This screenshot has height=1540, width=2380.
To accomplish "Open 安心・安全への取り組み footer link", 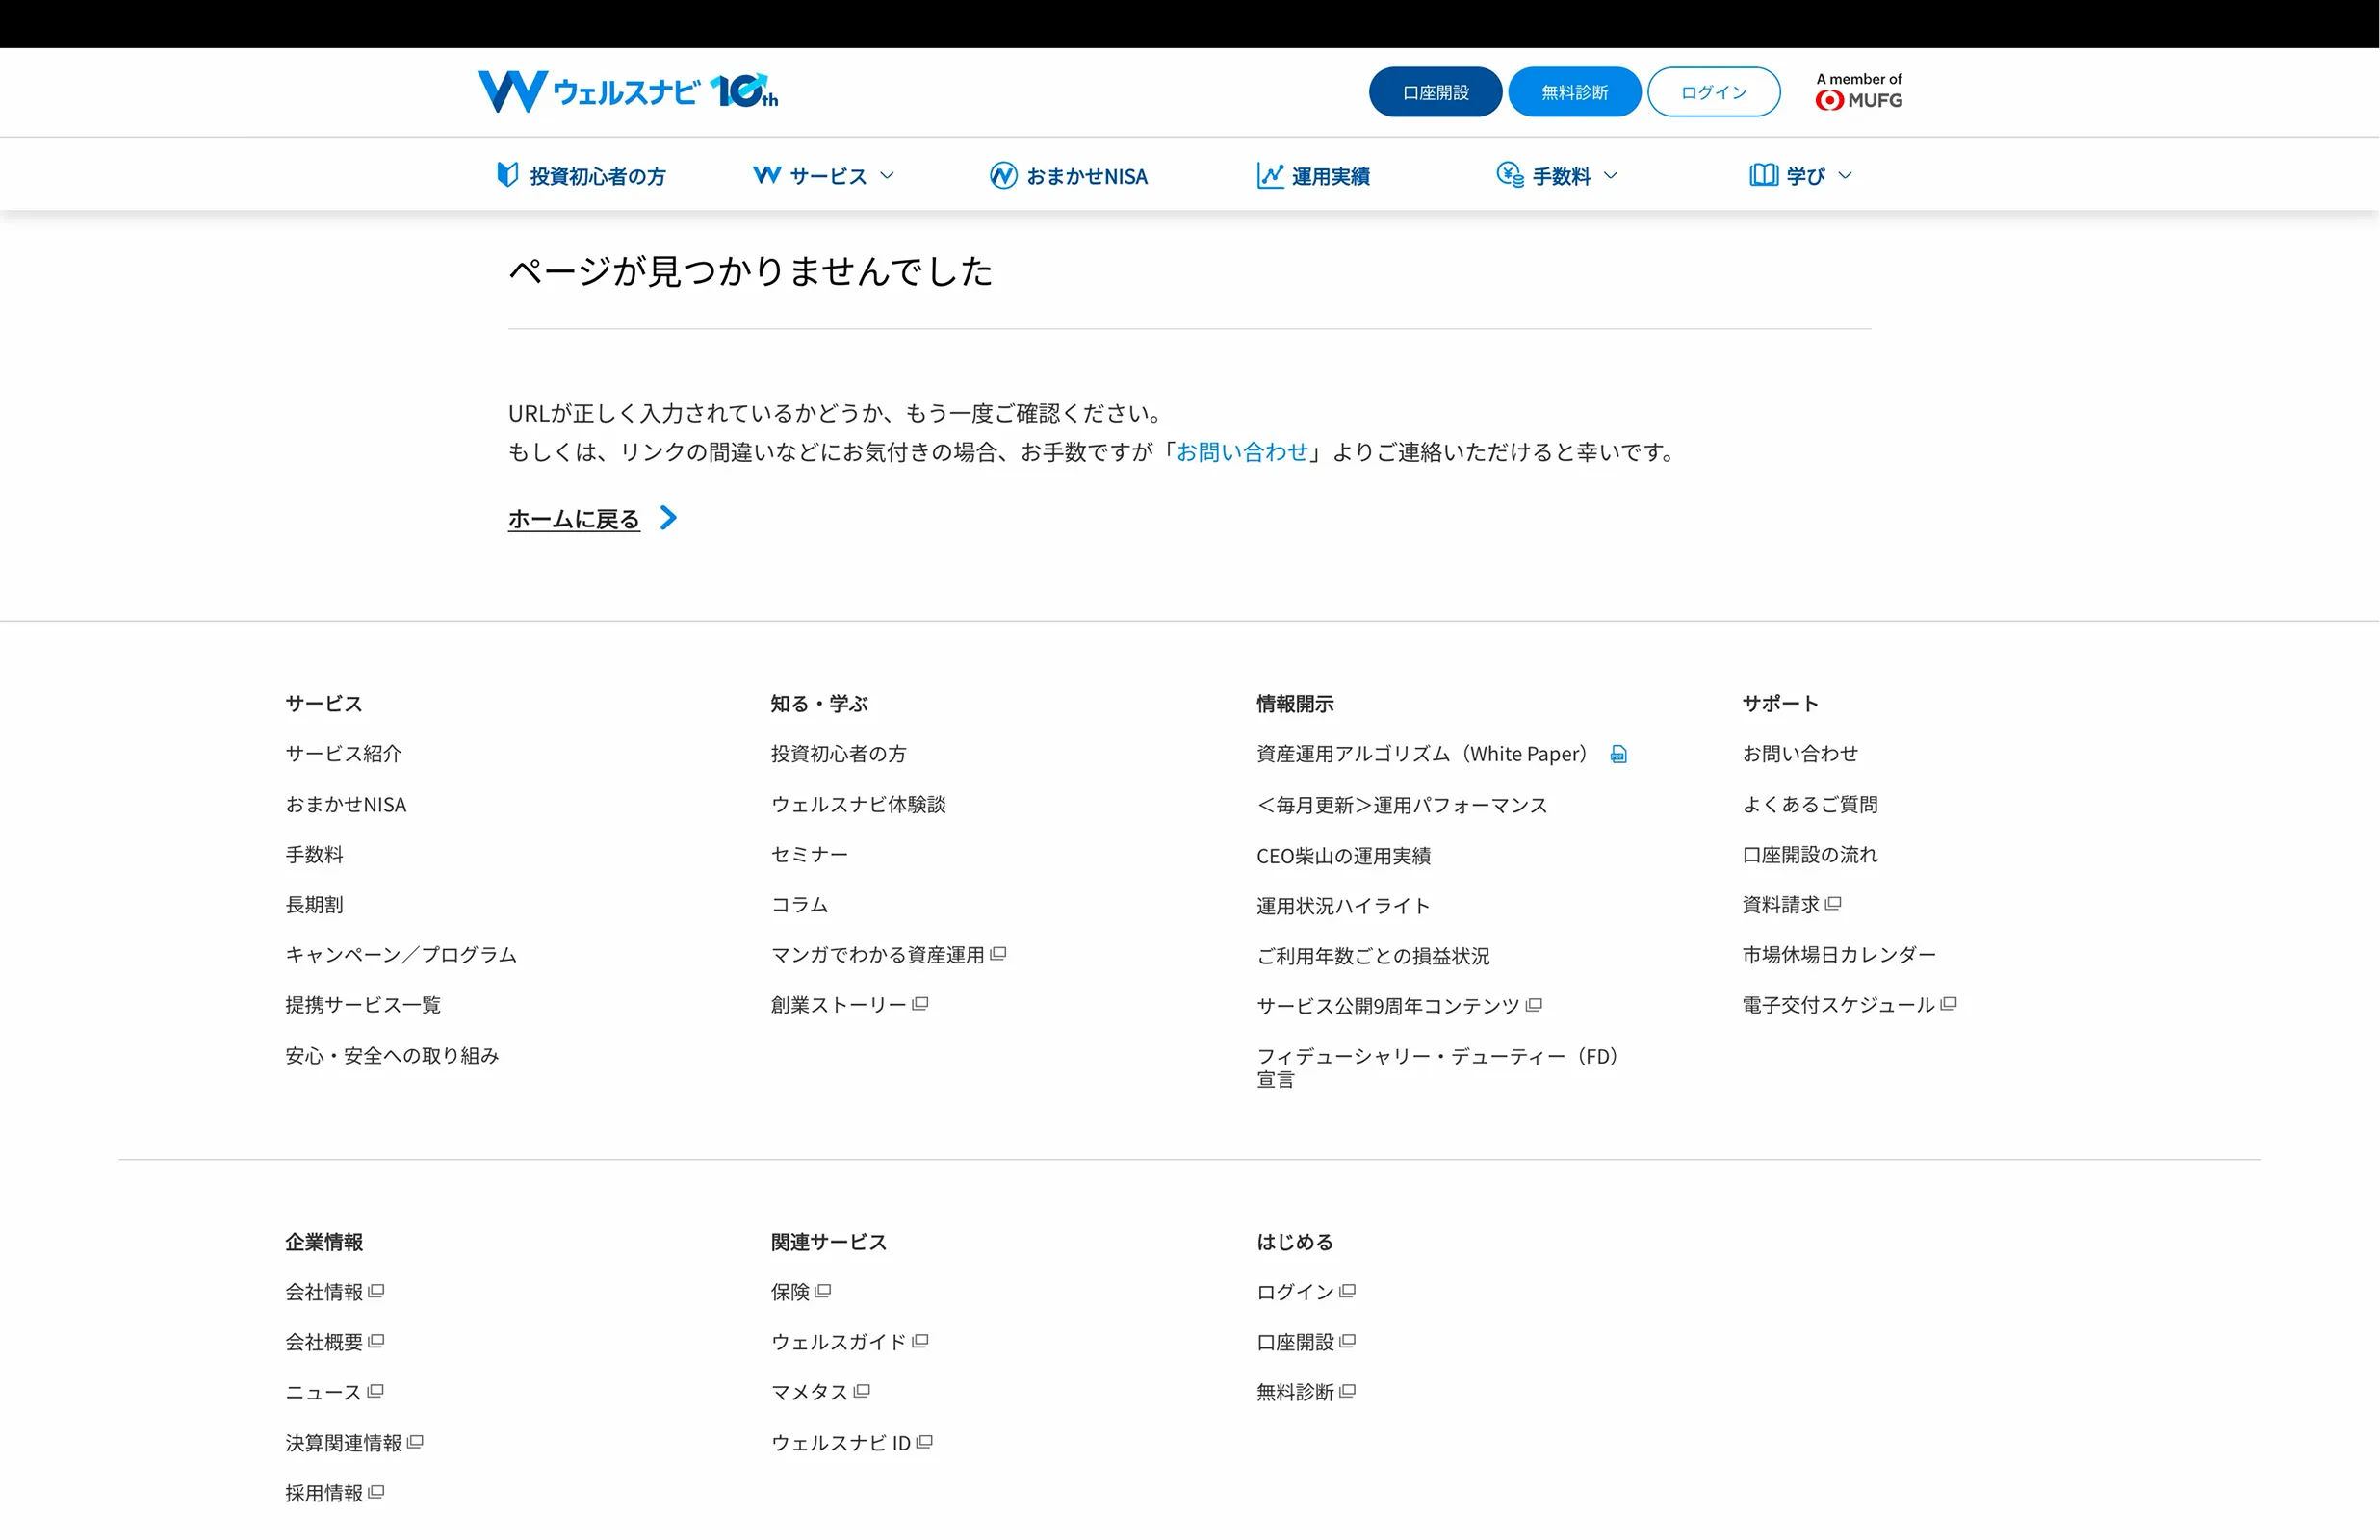I will click(x=392, y=1056).
